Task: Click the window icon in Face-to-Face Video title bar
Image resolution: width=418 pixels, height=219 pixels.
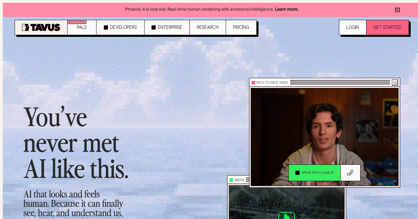Action: (395, 82)
